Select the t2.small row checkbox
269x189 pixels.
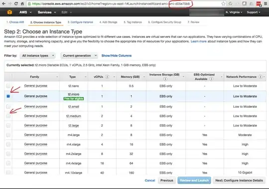pos(8,106)
